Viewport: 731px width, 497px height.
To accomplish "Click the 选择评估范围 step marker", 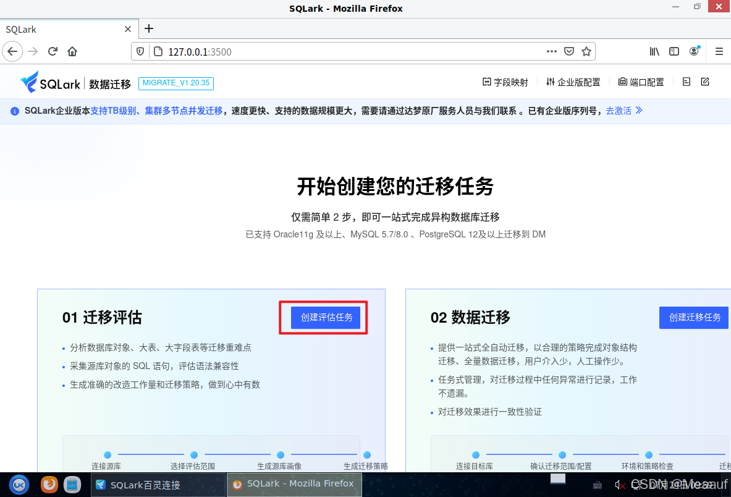I will click(194, 455).
